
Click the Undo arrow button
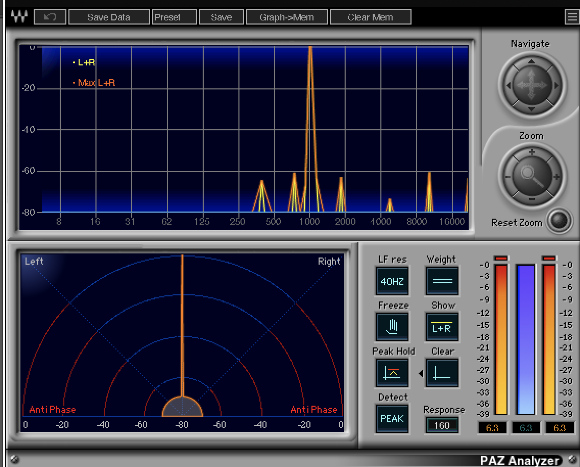[50, 17]
